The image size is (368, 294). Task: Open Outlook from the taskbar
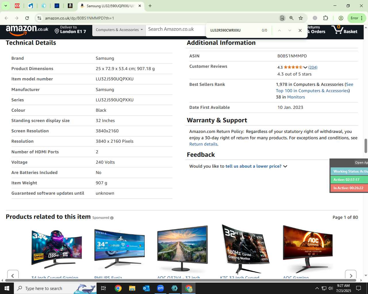tap(146, 288)
